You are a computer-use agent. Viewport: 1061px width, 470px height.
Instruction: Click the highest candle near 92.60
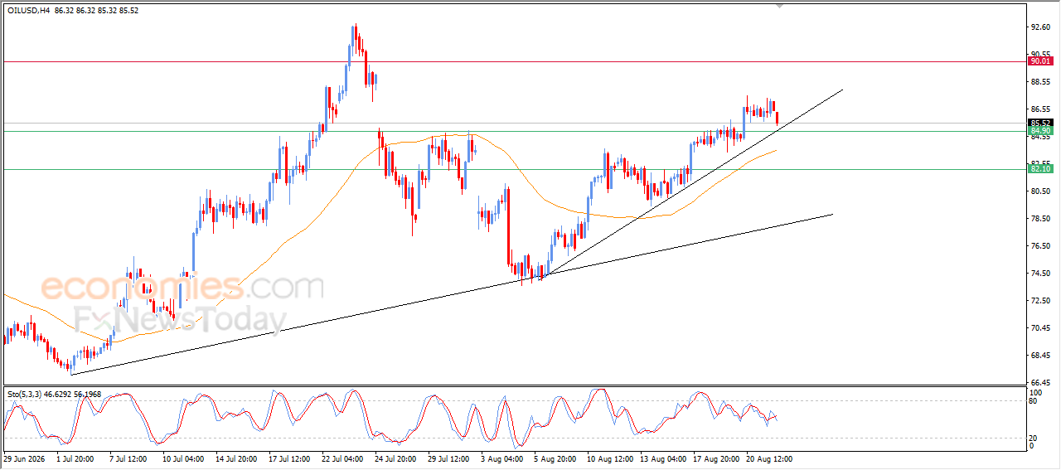point(355,37)
